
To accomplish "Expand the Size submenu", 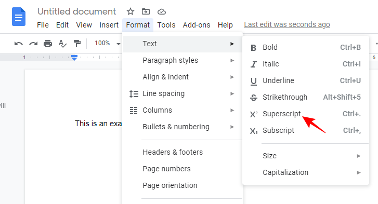I will [306, 156].
